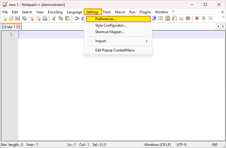Click the Nor file type status field
Screen dimensions: 226x148
(4, 144)
